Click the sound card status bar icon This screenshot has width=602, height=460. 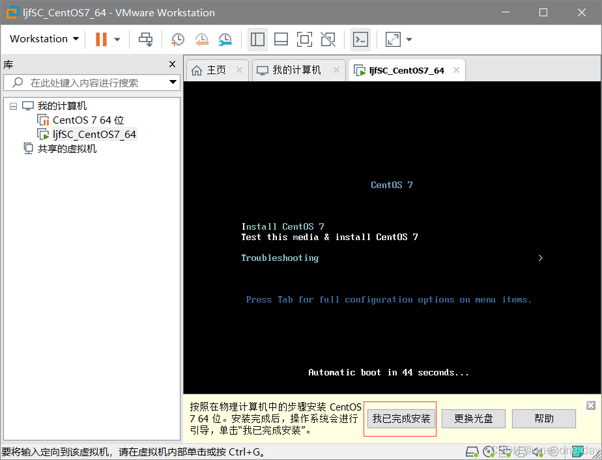(x=537, y=452)
